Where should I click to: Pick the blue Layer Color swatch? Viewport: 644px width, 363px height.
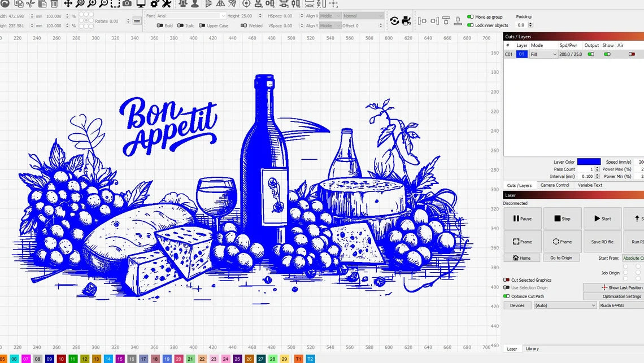click(589, 162)
